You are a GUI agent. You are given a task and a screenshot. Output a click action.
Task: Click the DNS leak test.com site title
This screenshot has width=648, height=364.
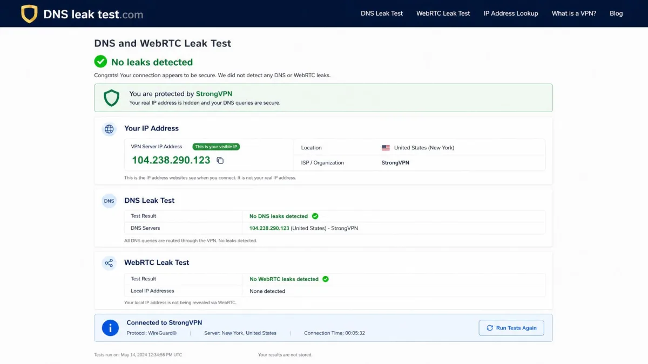(x=93, y=14)
